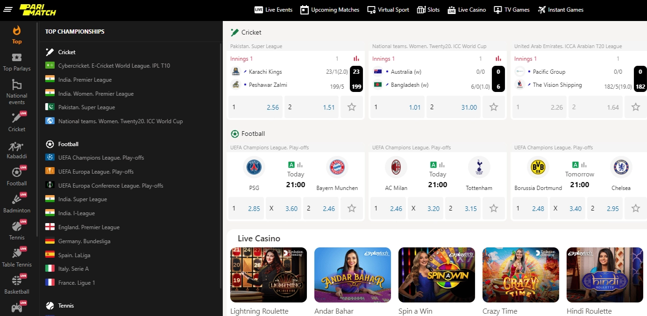Select Football in the left sidebar
The width and height of the screenshot is (647, 316).
point(17,177)
